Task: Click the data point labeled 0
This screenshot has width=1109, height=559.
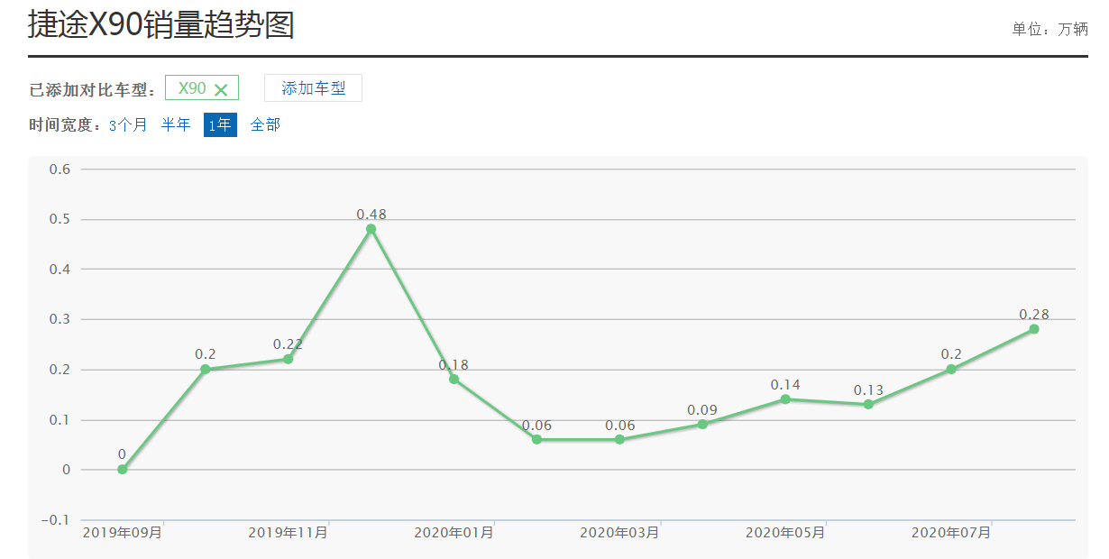Action: tap(123, 469)
